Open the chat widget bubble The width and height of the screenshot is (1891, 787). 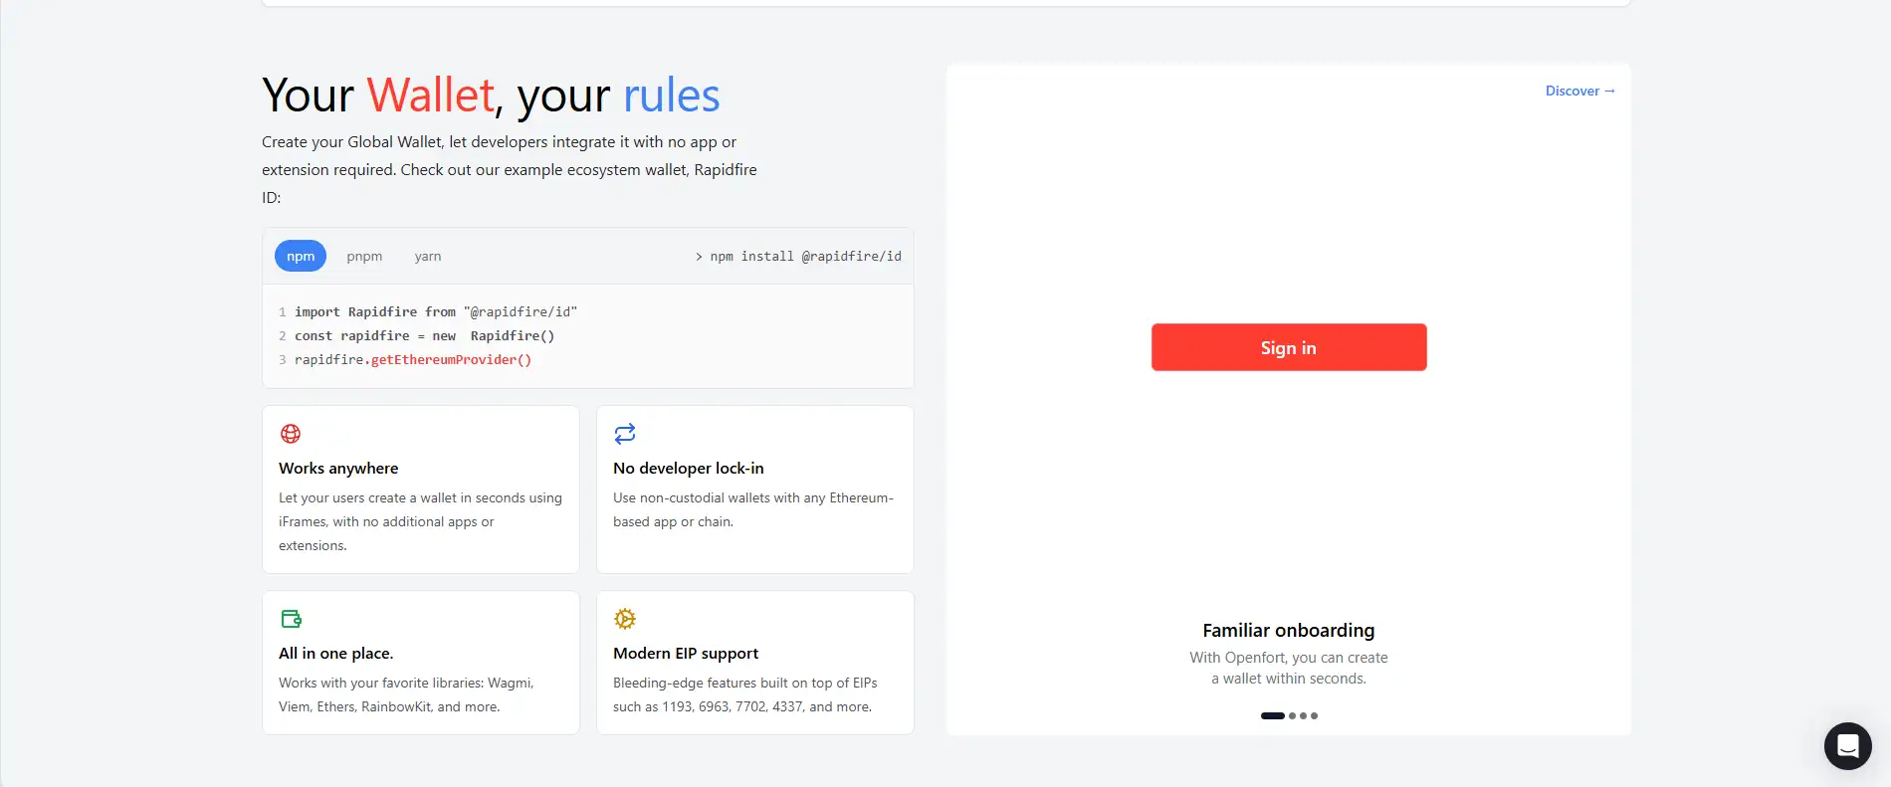pos(1847,745)
